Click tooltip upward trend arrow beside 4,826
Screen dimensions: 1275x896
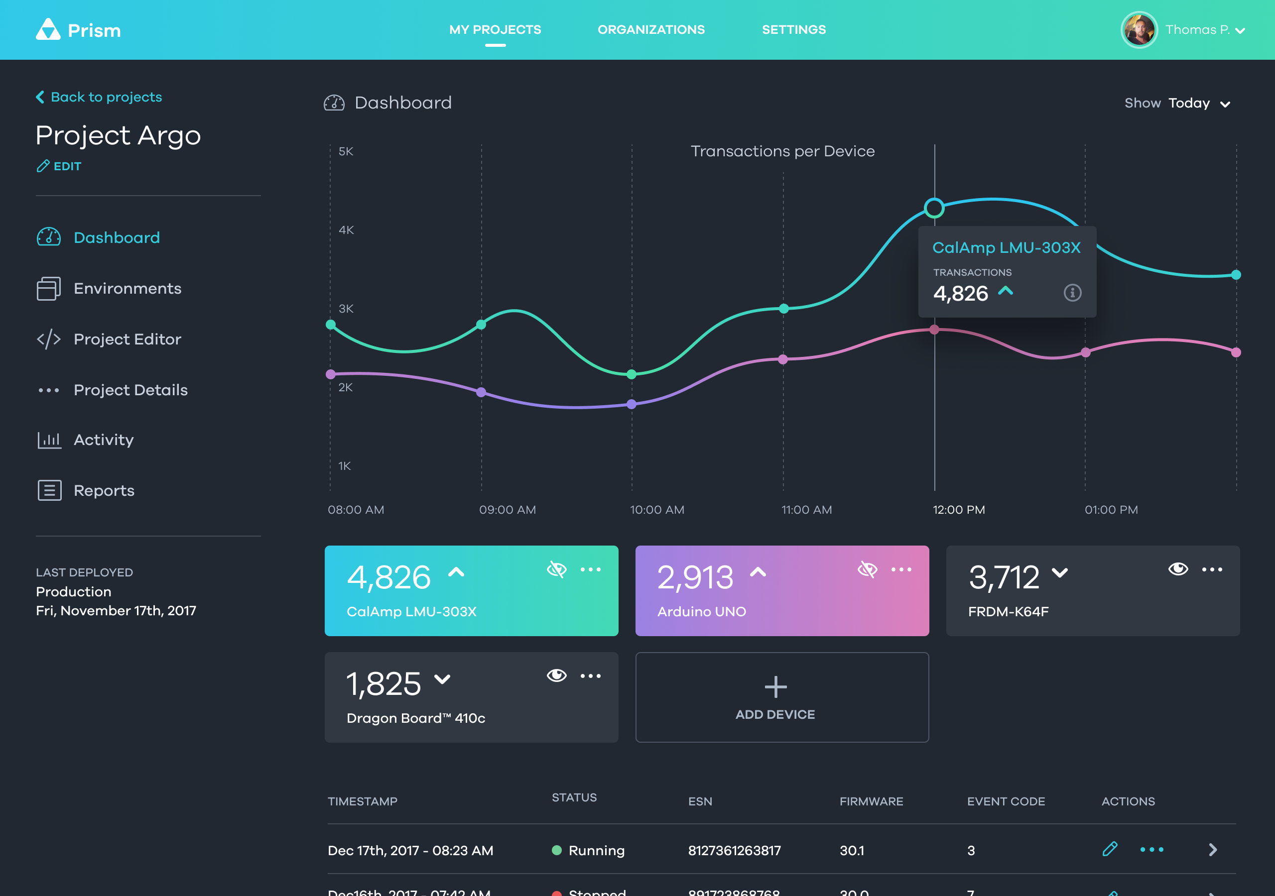[1005, 290]
